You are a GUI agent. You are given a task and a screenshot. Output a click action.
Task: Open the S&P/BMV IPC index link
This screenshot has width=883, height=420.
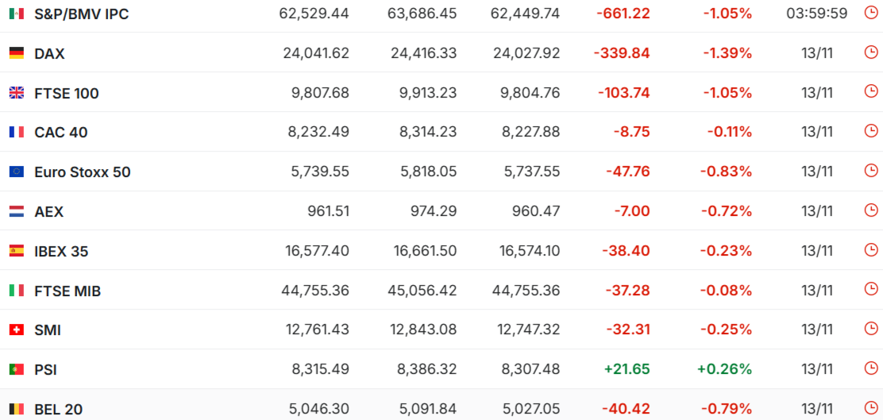coord(81,14)
